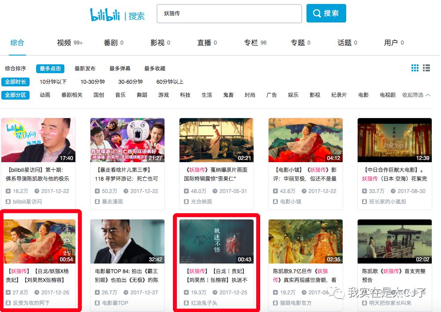Filter by 娱乐 category
The image size is (441, 312).
(293, 95)
